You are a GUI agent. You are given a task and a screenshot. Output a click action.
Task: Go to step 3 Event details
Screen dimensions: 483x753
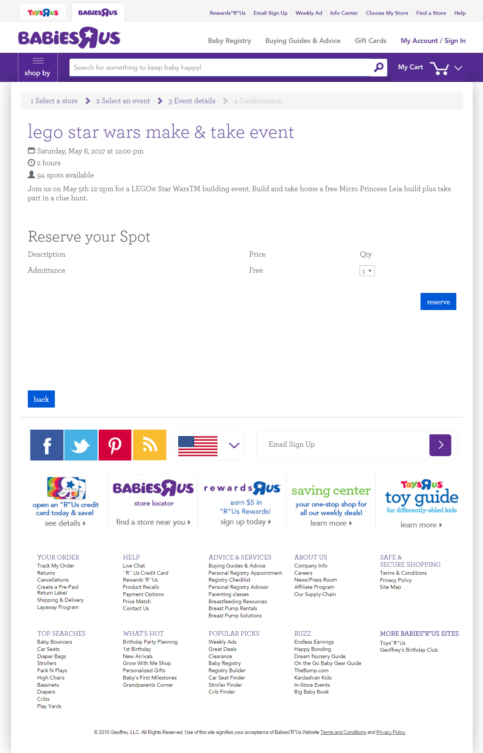[192, 101]
